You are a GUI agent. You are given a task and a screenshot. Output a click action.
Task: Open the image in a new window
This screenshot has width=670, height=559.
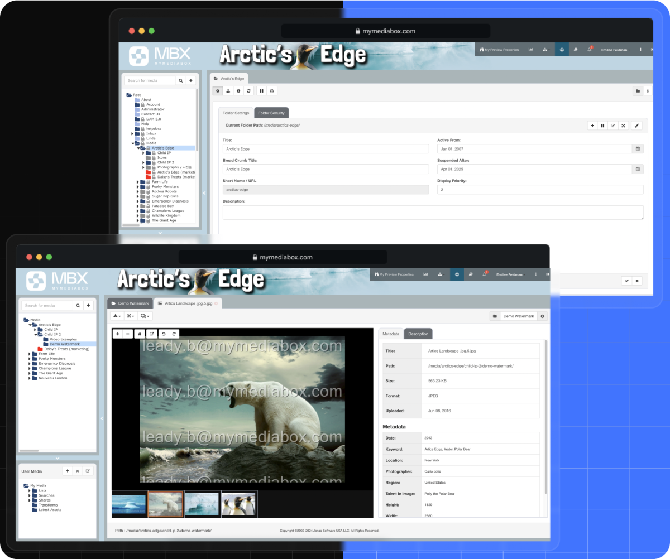151,334
